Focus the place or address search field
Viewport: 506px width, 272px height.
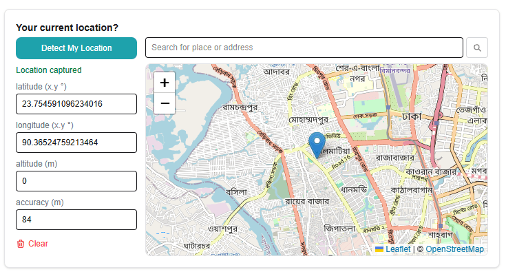304,48
